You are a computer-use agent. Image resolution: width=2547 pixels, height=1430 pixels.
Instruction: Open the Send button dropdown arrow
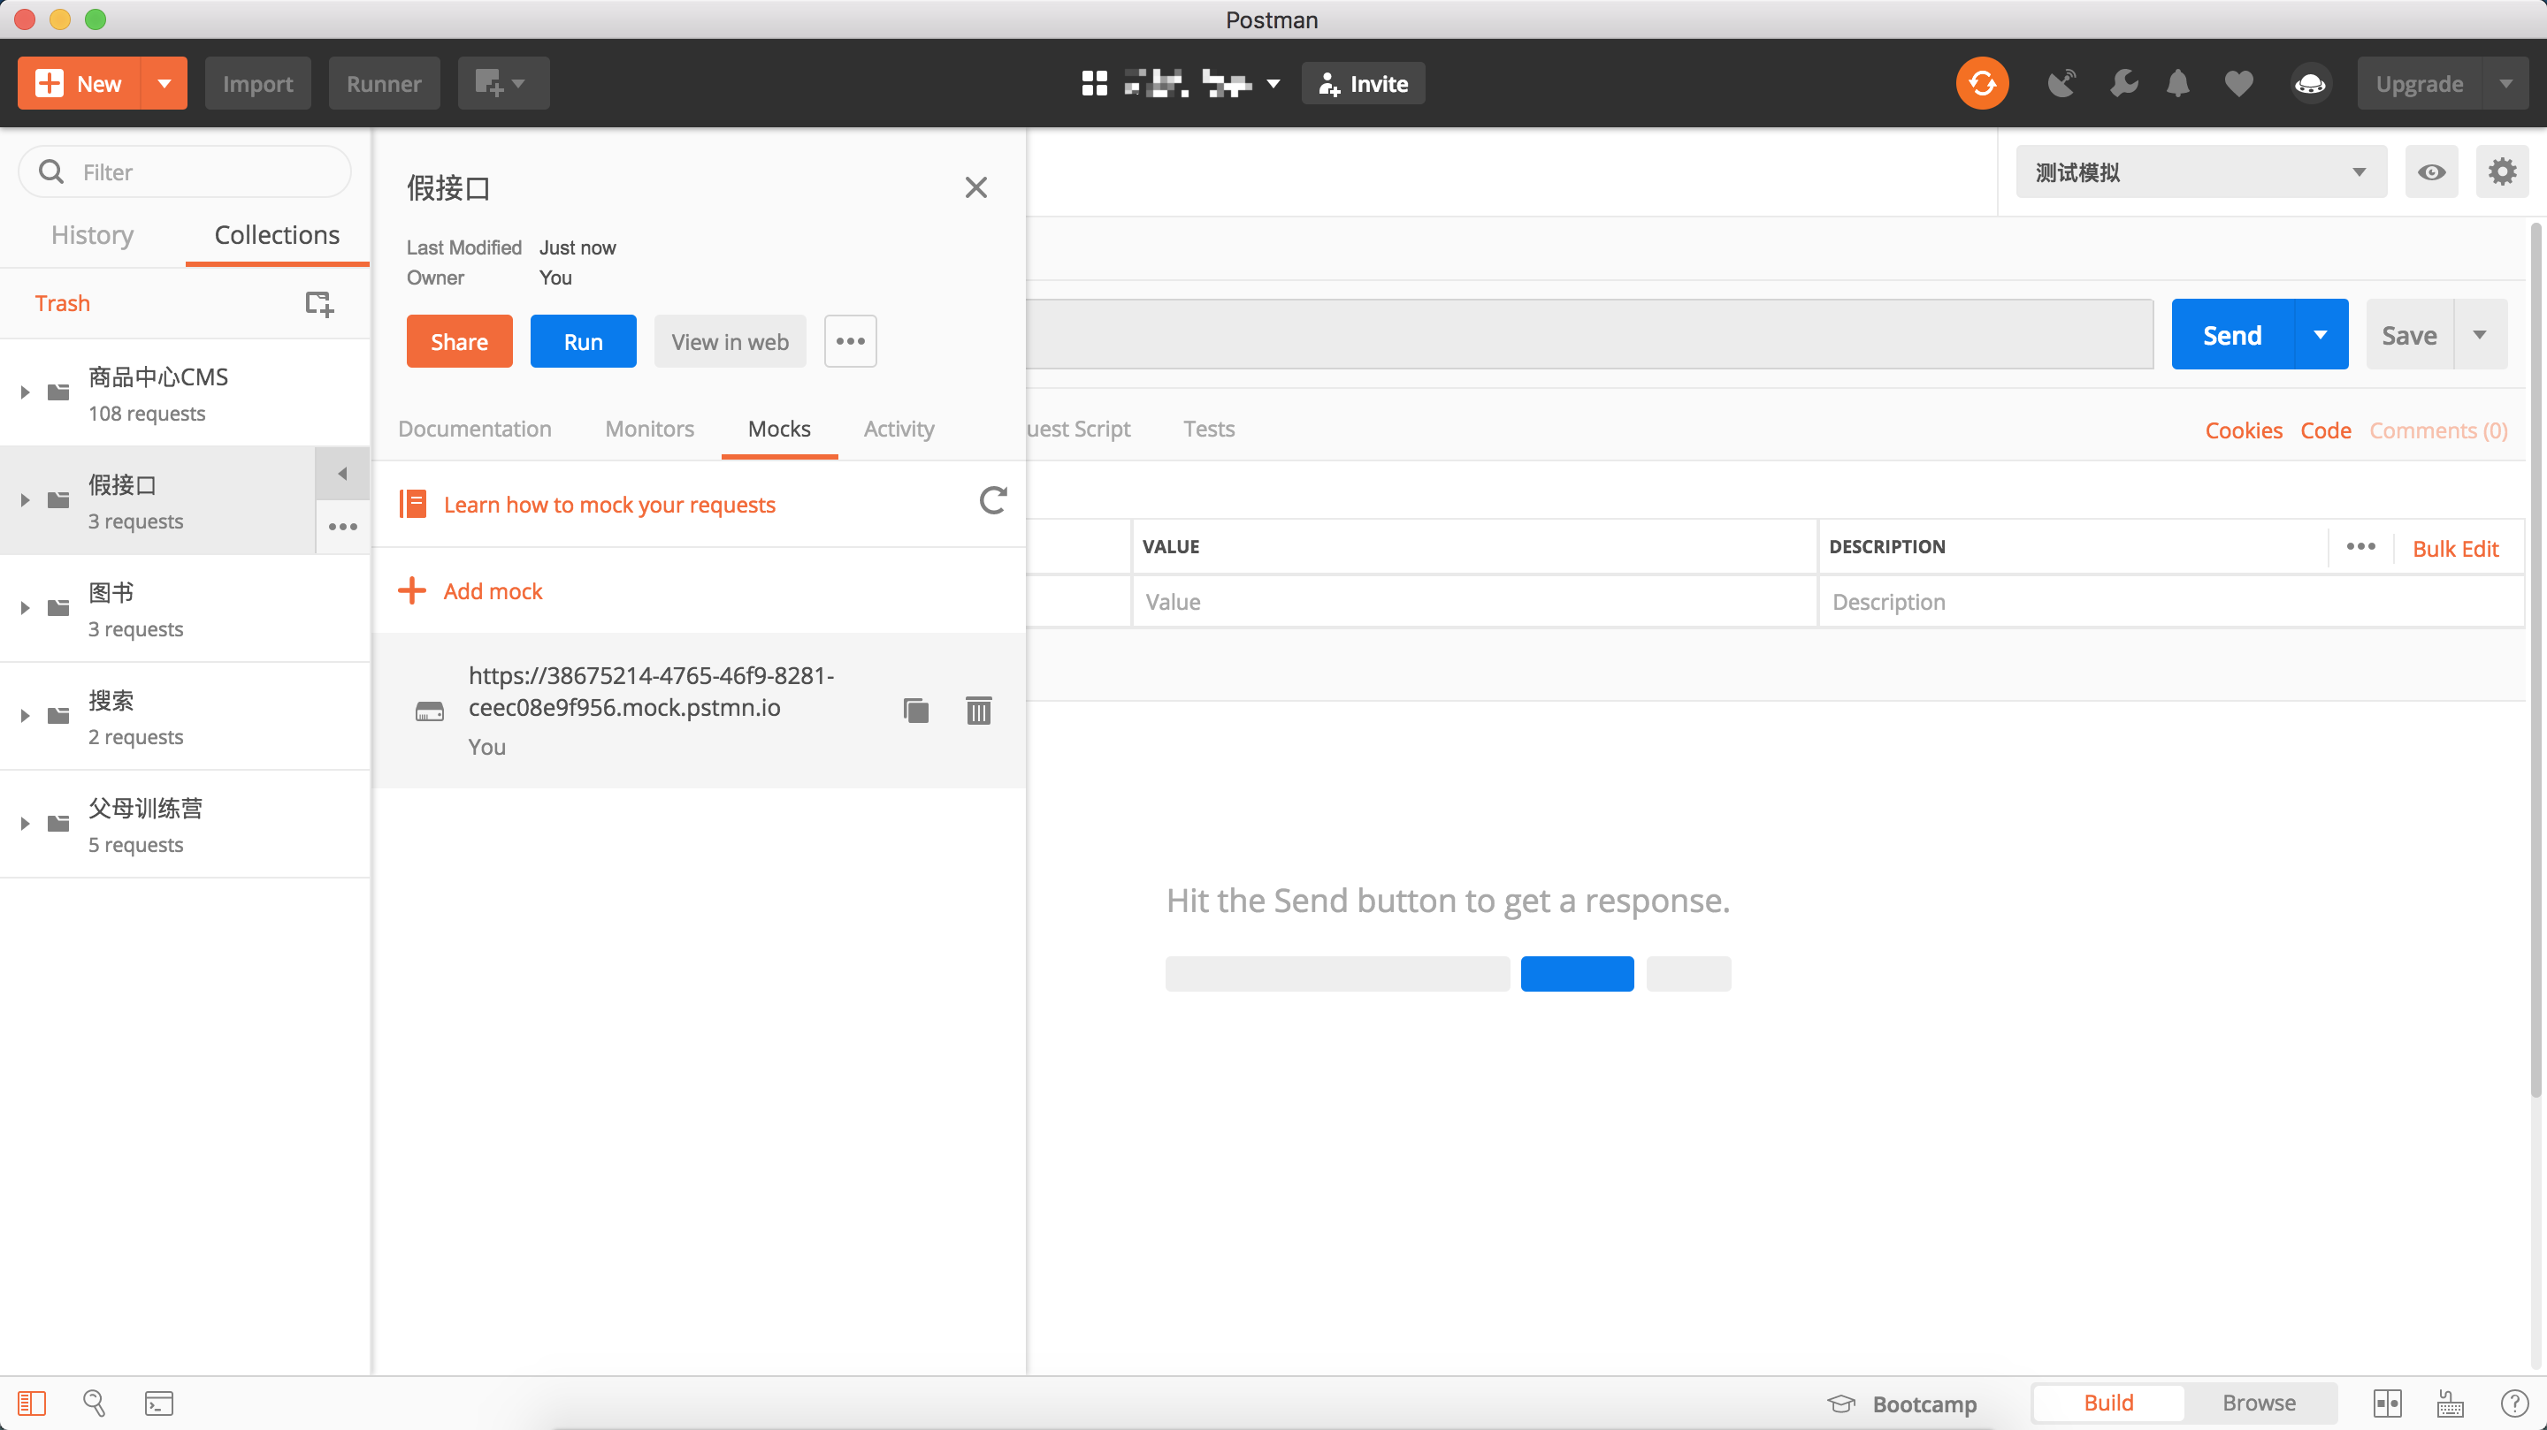[x=2320, y=334]
